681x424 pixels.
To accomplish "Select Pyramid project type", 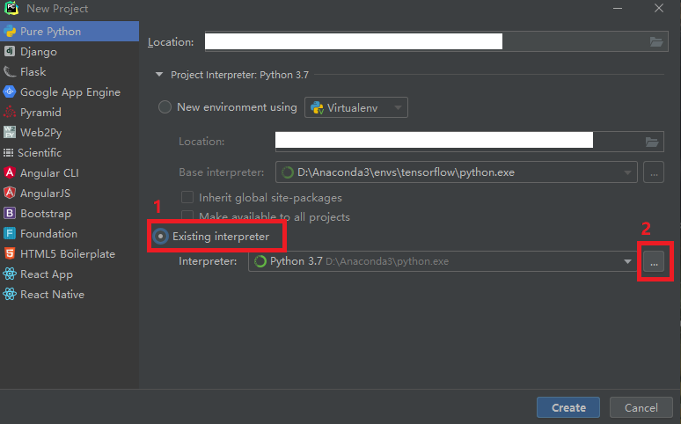I will [70, 112].
